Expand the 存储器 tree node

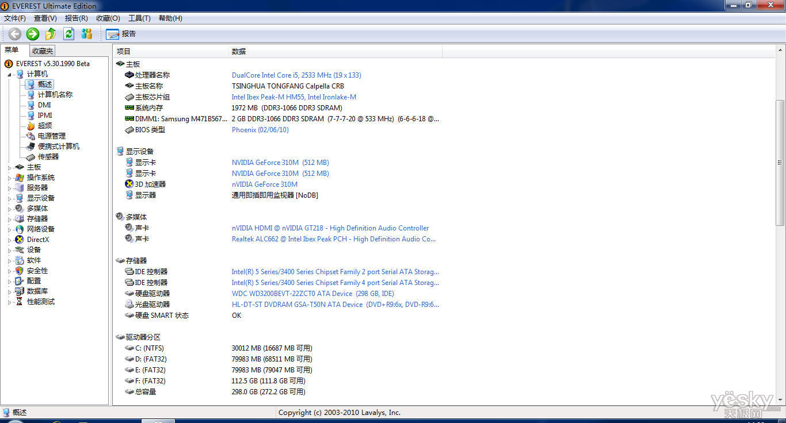coord(9,219)
